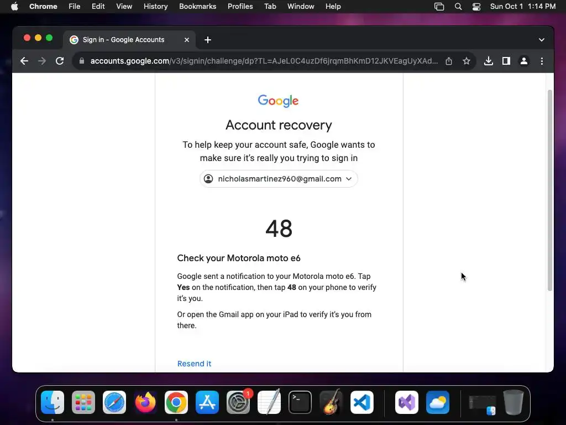The height and width of the screenshot is (425, 566).
Task: Open the Weather app from the Dock
Action: point(438,402)
